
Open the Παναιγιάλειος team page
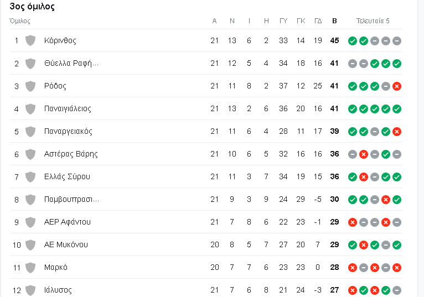68,108
